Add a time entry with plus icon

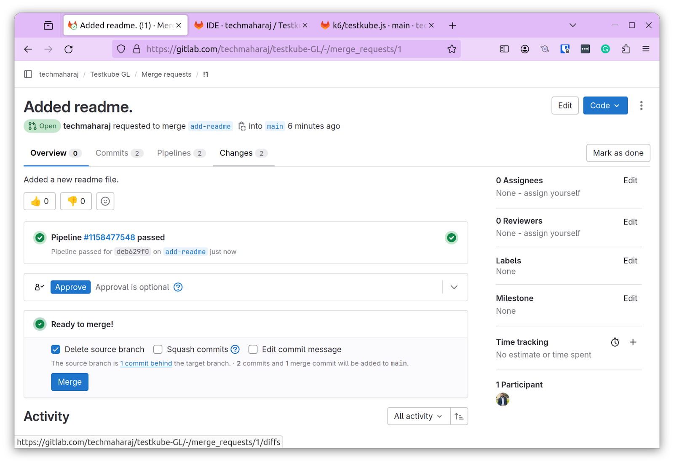(633, 342)
